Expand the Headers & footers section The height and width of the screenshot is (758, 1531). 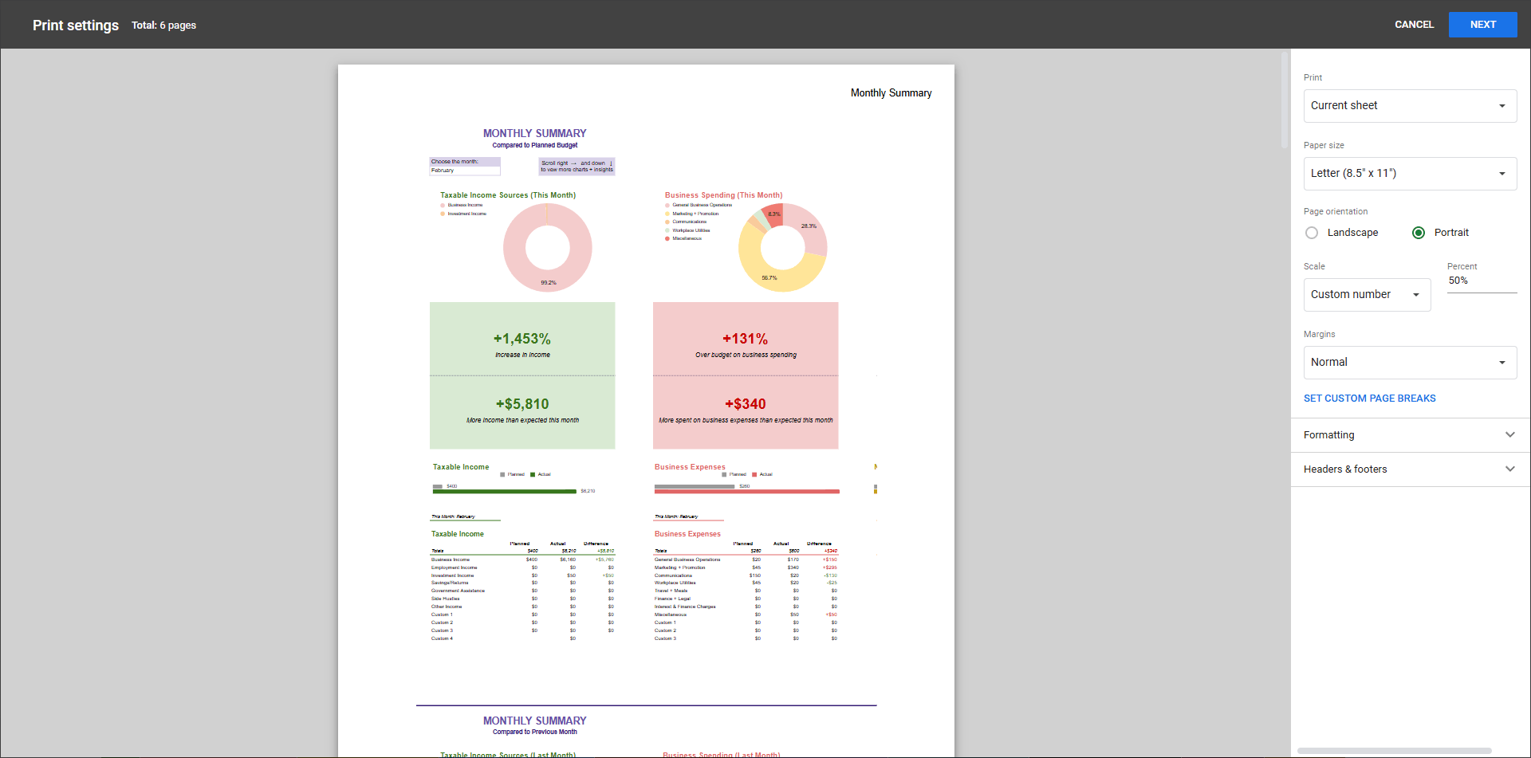(1410, 469)
